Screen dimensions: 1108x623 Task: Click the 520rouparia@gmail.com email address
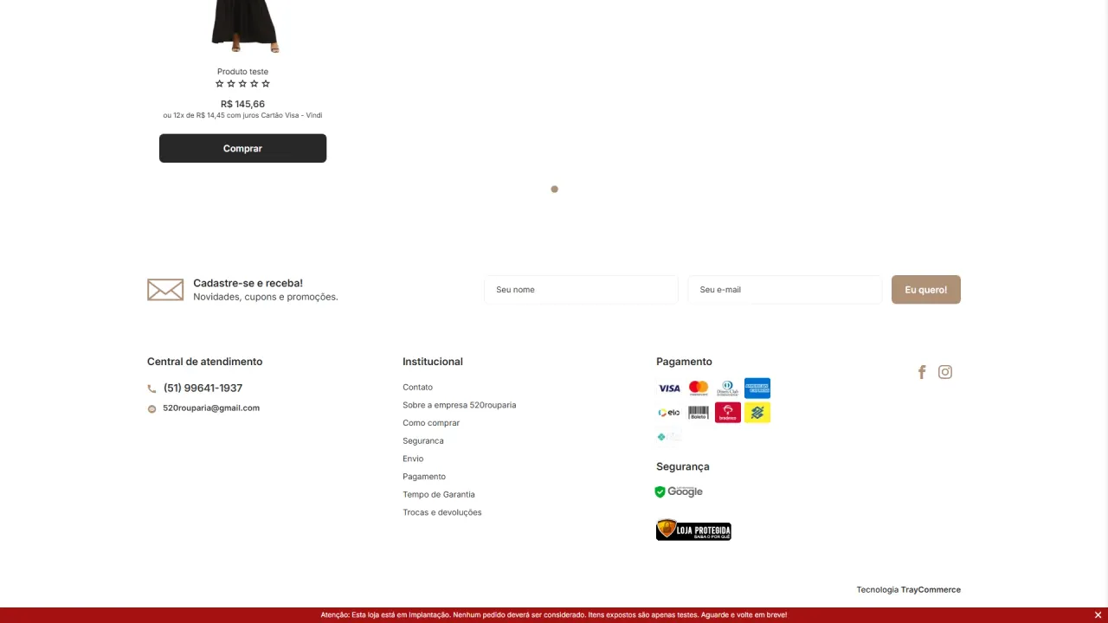tap(211, 408)
